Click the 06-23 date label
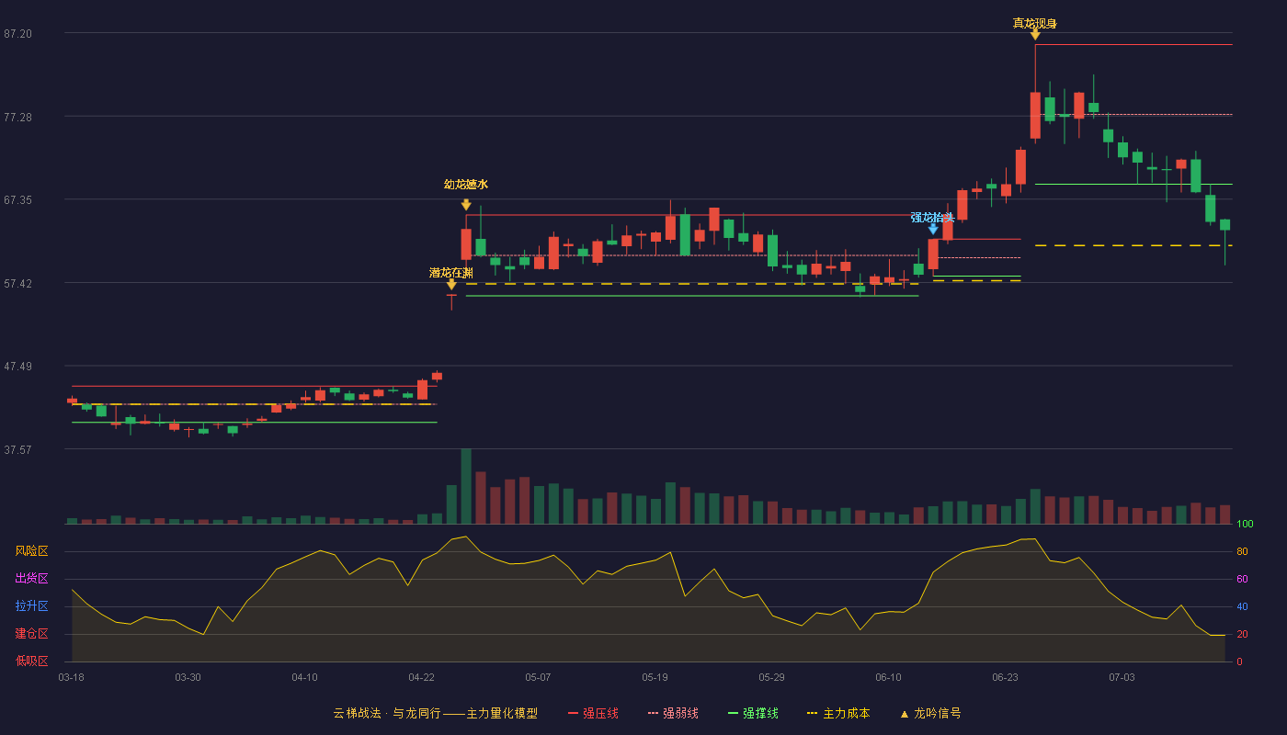The height and width of the screenshot is (735, 1287). [x=1005, y=677]
